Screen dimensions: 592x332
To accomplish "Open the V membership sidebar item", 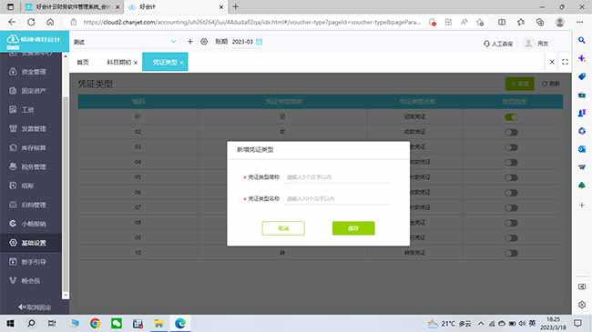I will click(x=31, y=281).
